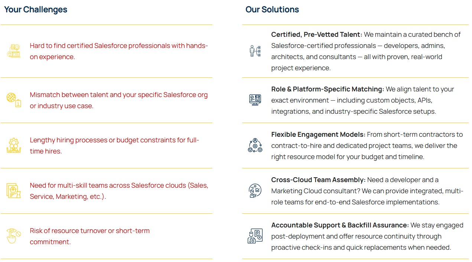Click the flexible engagement cycle icon
This screenshot has width=472, height=262.
(255, 145)
